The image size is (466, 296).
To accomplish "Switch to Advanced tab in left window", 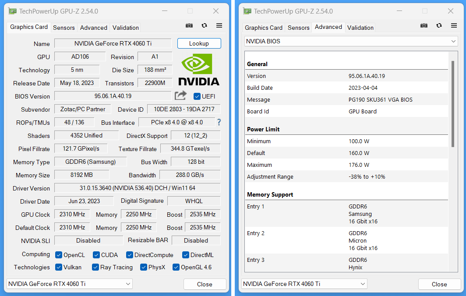I will [x=94, y=28].
